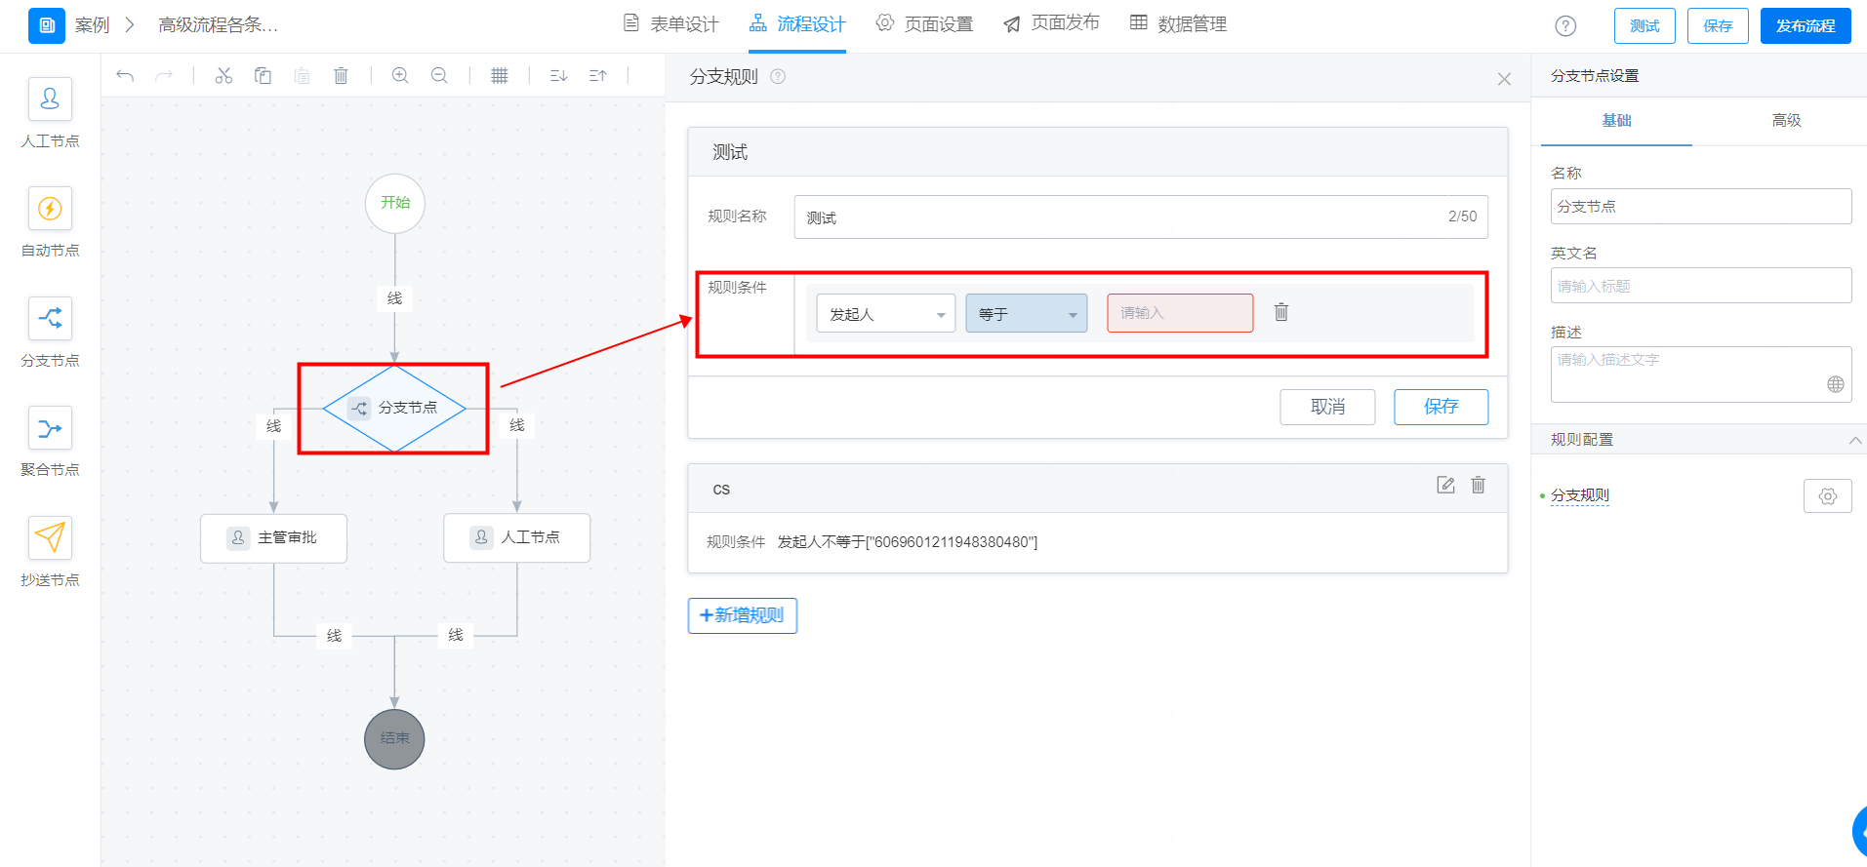Focus the 描述 textarea
The height and width of the screenshot is (867, 1867).
[x=1701, y=374]
